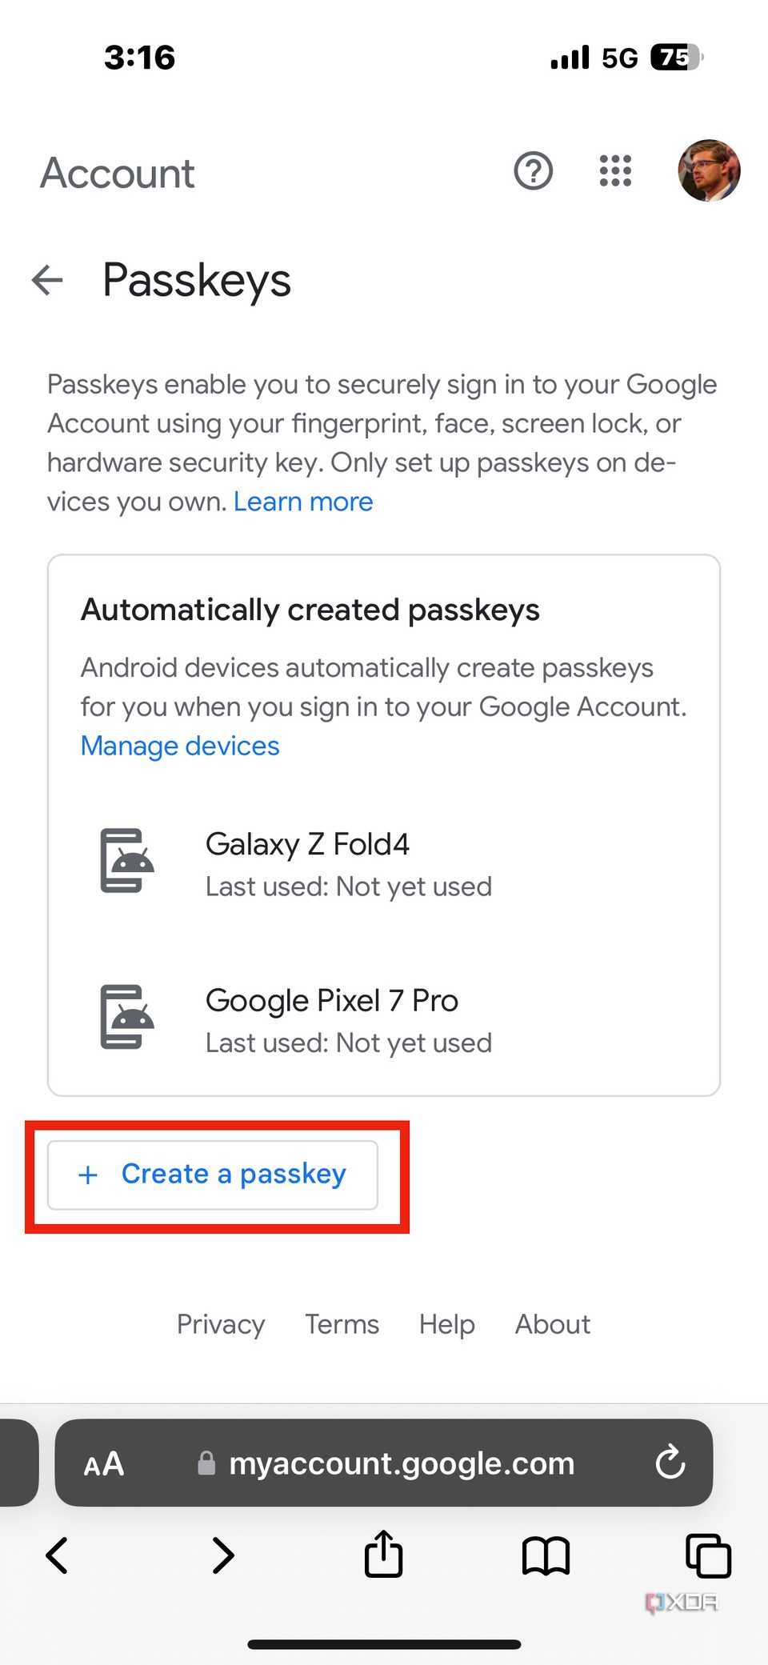Go back using the Passkeys arrow
768x1665 pixels.
(x=48, y=280)
